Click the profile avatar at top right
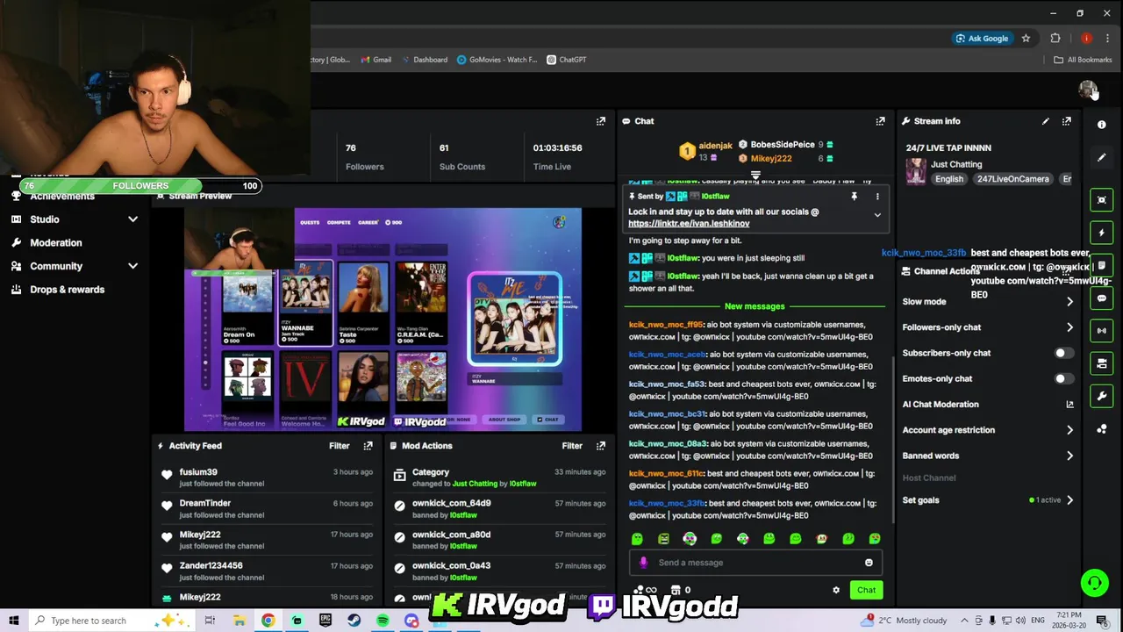This screenshot has height=632, width=1123. point(1088,90)
